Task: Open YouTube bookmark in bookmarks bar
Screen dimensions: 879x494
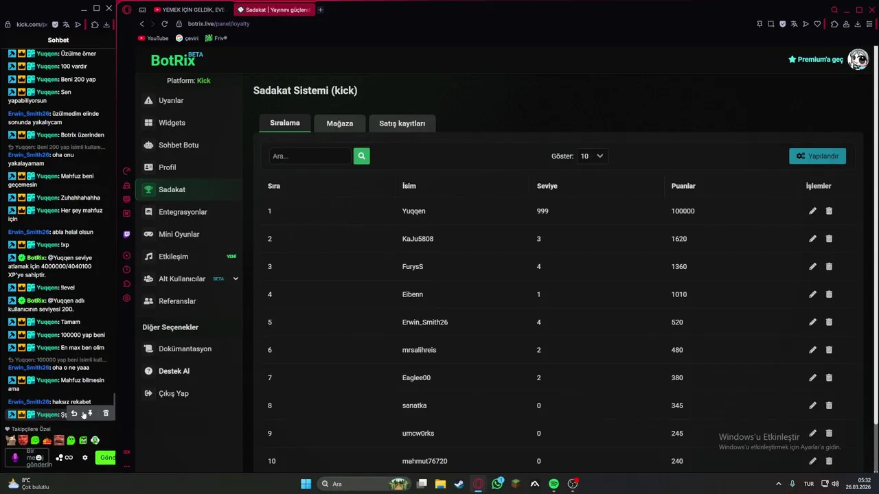Action: coord(153,38)
